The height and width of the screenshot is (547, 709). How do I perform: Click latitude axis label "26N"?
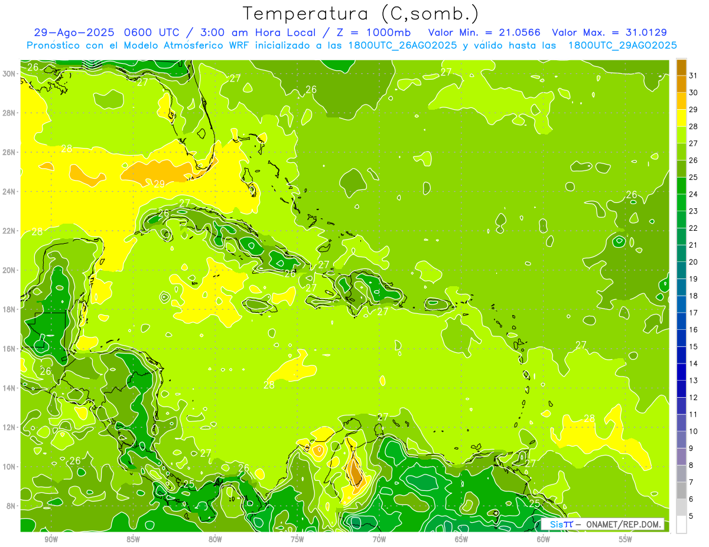point(10,152)
